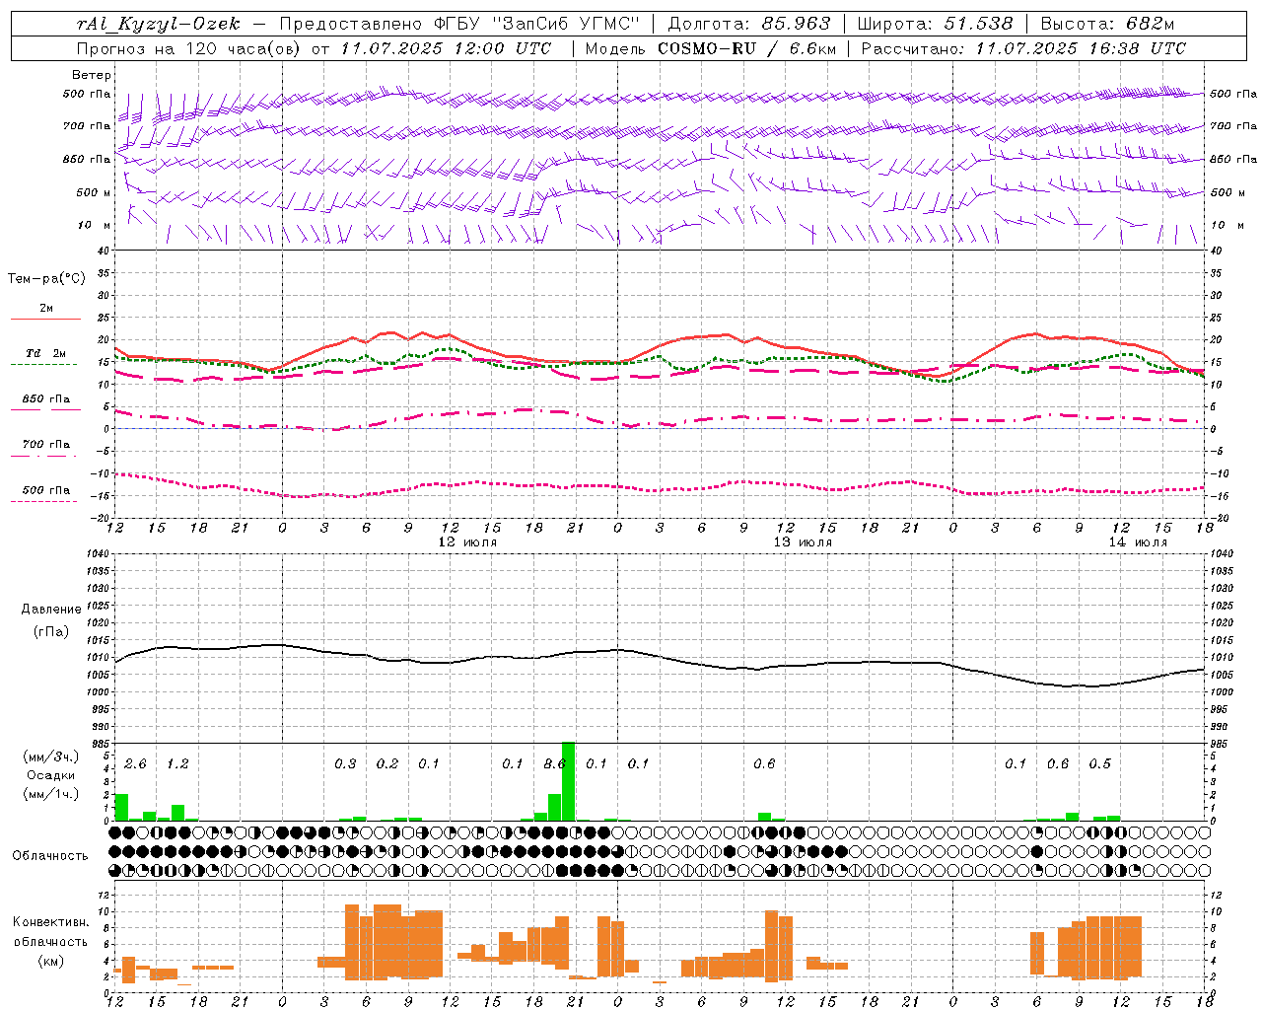Click the Тем-ра(°C) axis label
Viewport: 1262px width, 1010px height.
tap(46, 279)
